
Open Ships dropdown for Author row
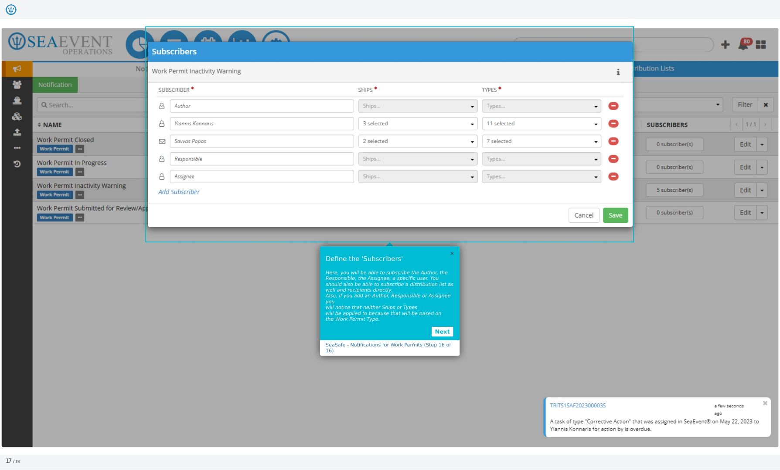418,106
